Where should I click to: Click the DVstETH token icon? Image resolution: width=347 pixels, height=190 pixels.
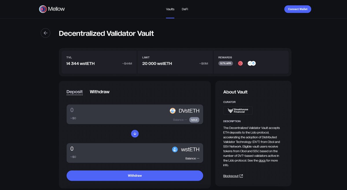coord(173,111)
